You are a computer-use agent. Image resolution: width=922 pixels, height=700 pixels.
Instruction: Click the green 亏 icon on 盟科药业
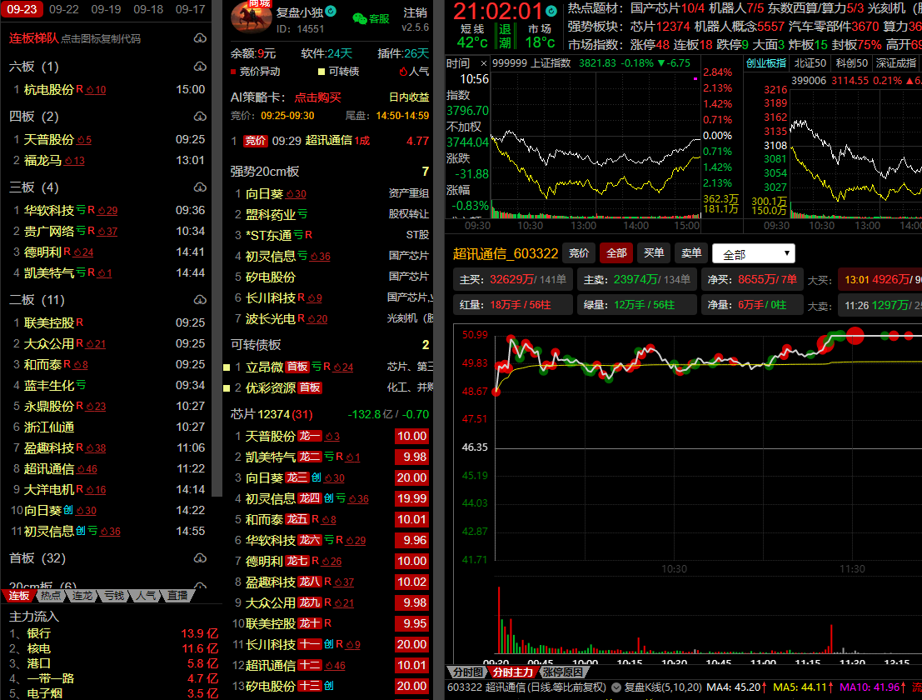pos(303,214)
